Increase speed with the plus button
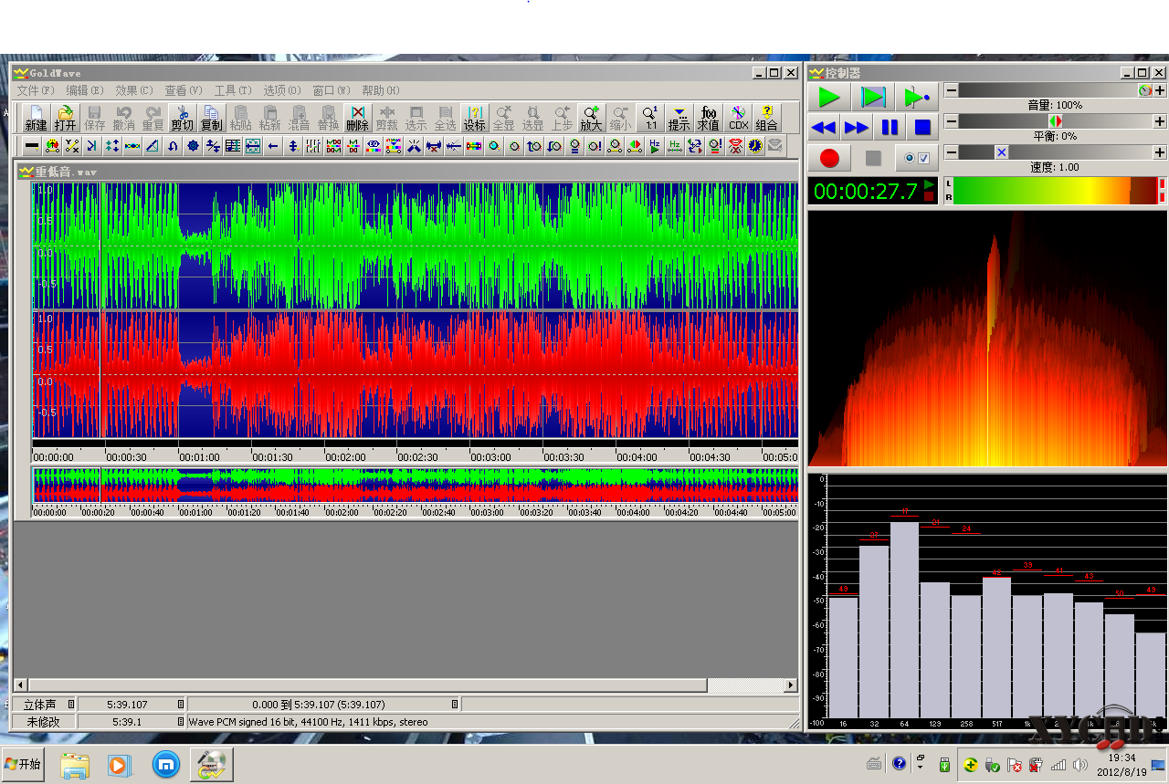The width and height of the screenshot is (1169, 784). [1160, 152]
